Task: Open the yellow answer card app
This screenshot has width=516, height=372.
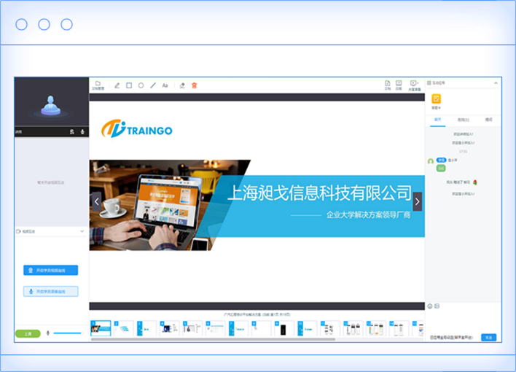Action: 436,99
